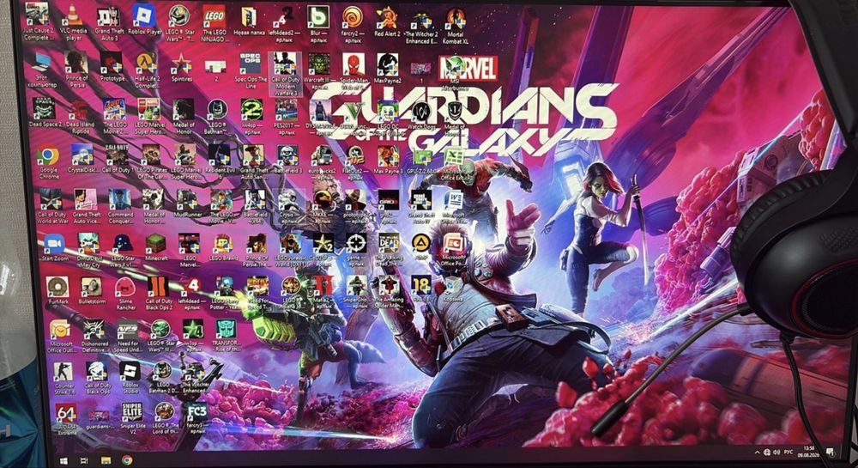Click the Spider-Man game icon
Viewport: 858px width, 468px height.
coord(353,71)
